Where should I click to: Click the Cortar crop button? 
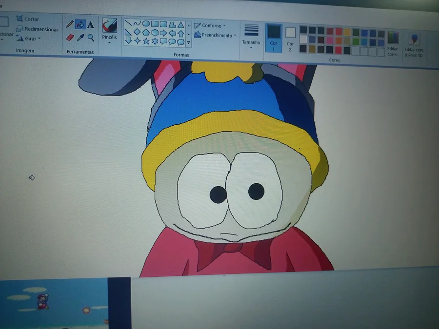[x=28, y=19]
